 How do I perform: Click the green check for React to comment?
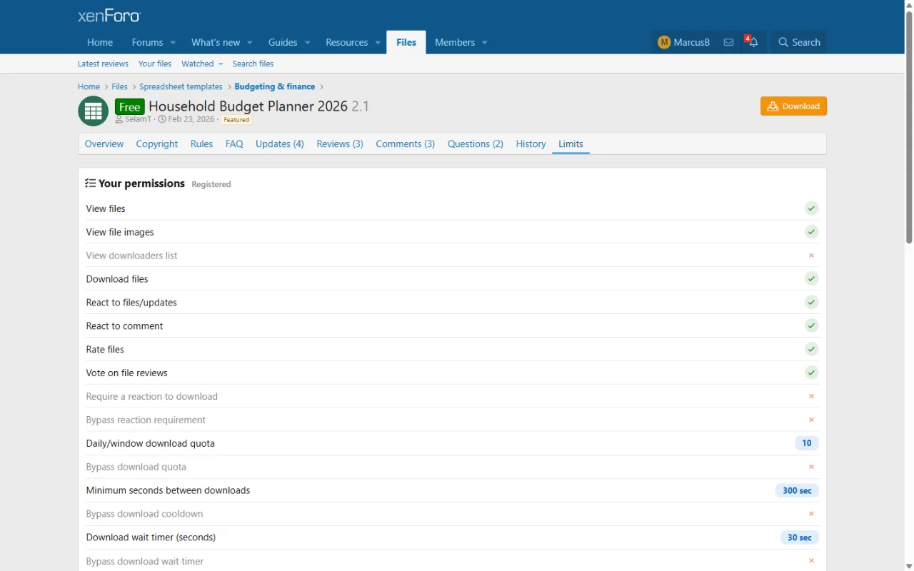pos(811,325)
